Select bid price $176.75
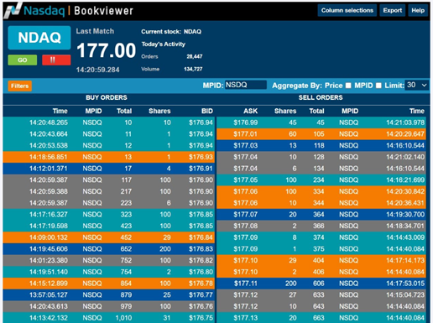433x323 pixels. [201, 318]
